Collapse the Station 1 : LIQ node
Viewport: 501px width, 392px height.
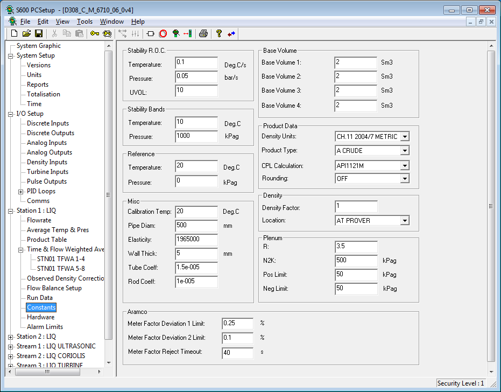pos(11,211)
